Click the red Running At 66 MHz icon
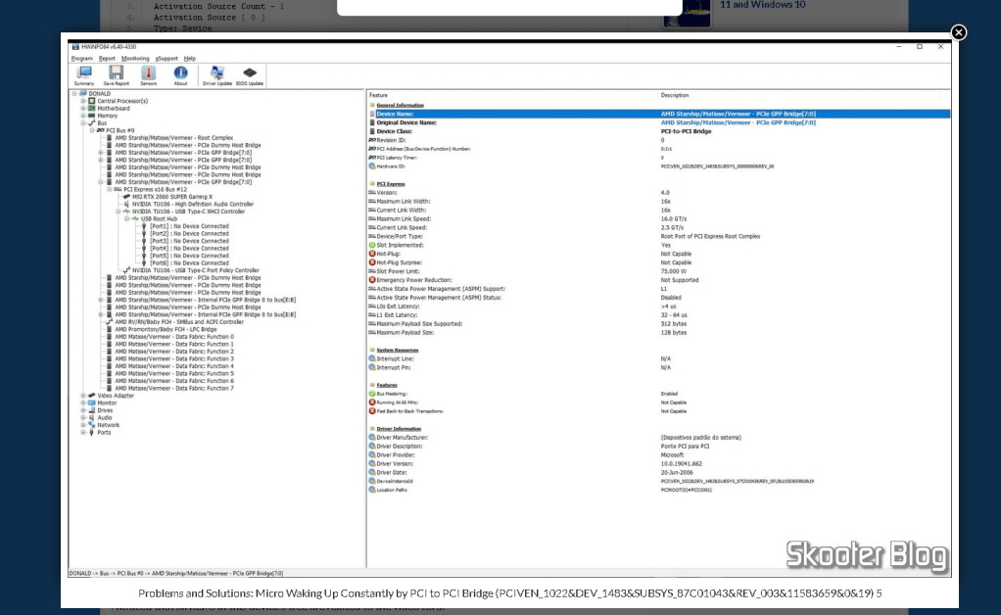 coord(372,402)
